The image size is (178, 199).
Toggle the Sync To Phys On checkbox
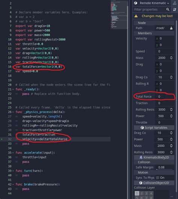coord(157,178)
